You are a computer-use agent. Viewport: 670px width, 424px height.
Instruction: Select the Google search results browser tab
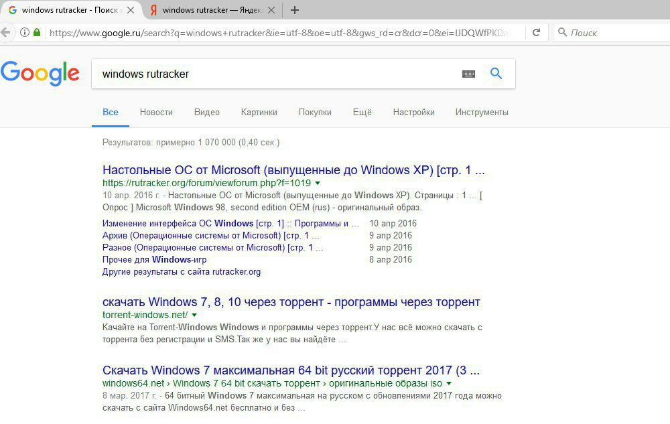coord(72,10)
